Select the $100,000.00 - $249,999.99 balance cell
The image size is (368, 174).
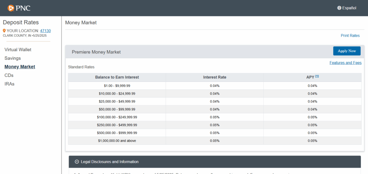tap(117, 117)
